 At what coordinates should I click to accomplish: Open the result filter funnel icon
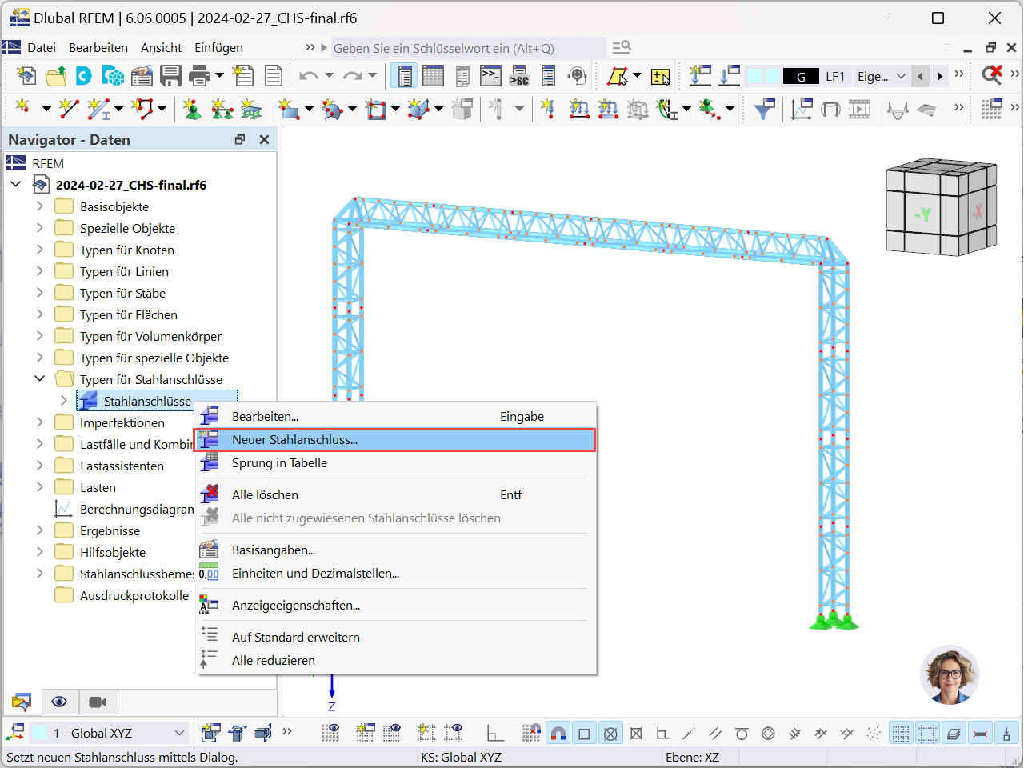coord(765,108)
